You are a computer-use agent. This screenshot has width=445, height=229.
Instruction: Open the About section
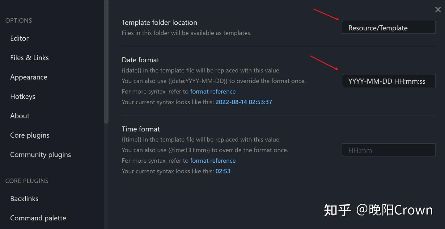20,116
